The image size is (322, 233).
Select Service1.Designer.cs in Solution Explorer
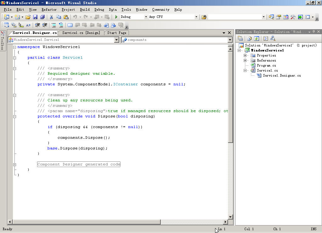click(x=282, y=76)
